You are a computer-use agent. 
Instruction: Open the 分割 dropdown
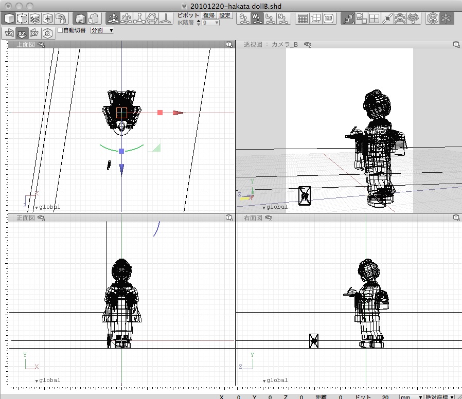[102, 30]
